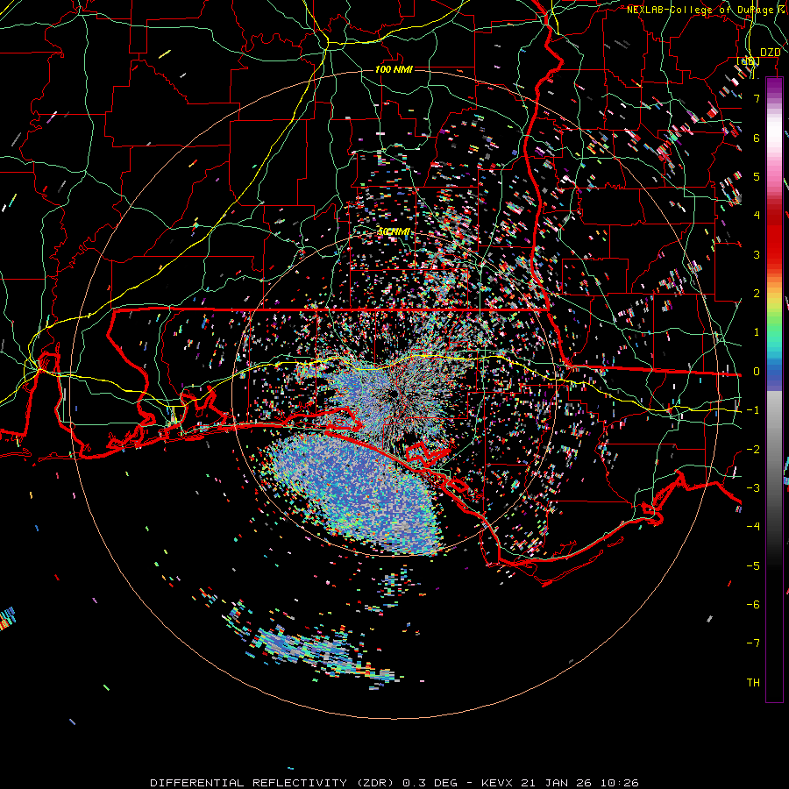The height and width of the screenshot is (789, 789).
Task: Select the -2 dB scale label
Action: (753, 450)
